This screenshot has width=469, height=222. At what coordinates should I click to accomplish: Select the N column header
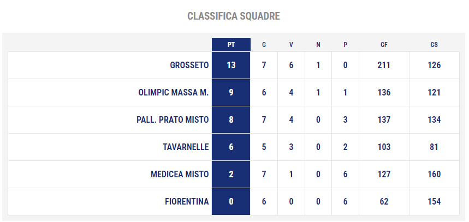click(318, 45)
